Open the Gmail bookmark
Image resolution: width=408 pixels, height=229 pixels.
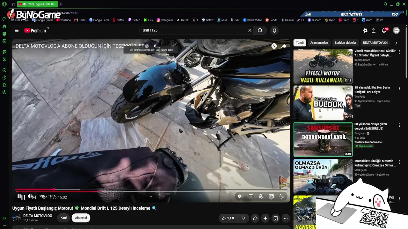(80, 20)
